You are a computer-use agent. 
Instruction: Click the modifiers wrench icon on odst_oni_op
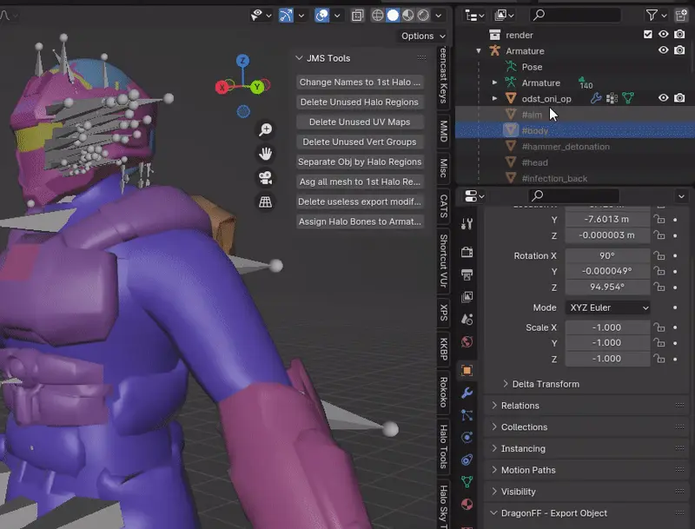[596, 98]
